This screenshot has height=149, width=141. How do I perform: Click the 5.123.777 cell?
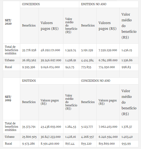[x=88, y=127]
